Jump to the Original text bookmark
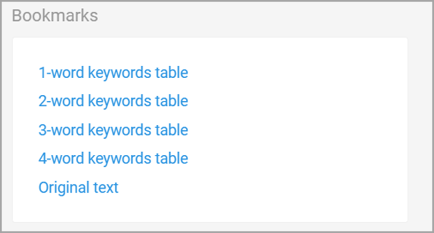The height and width of the screenshot is (233, 434). 78,187
